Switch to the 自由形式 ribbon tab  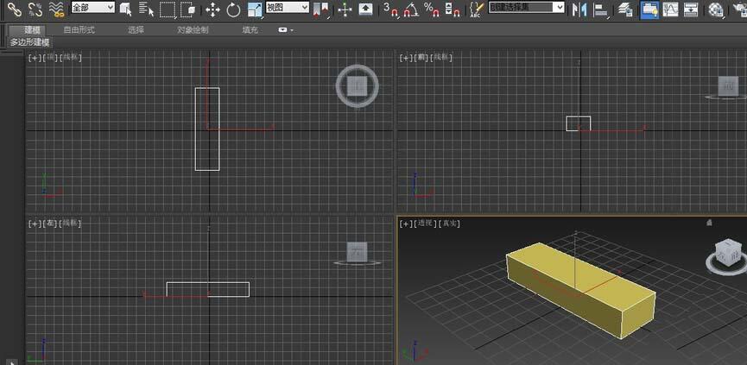[79, 30]
